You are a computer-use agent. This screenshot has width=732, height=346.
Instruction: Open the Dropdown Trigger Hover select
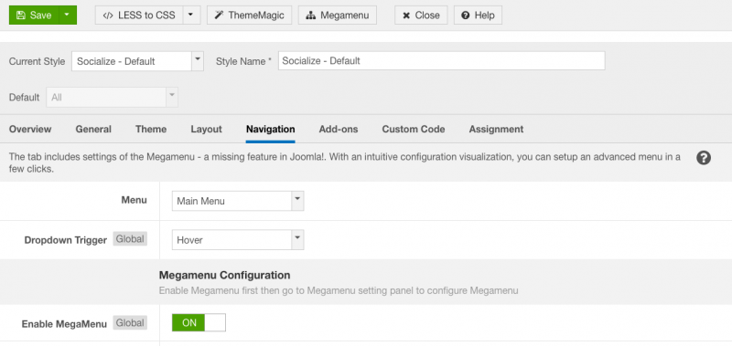(x=238, y=240)
